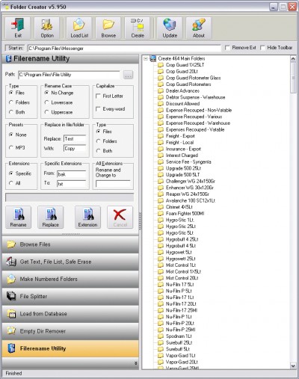Click the Rename binoculars button
Image resolution: width=299 pixels, height=379 pixels.
18,218
